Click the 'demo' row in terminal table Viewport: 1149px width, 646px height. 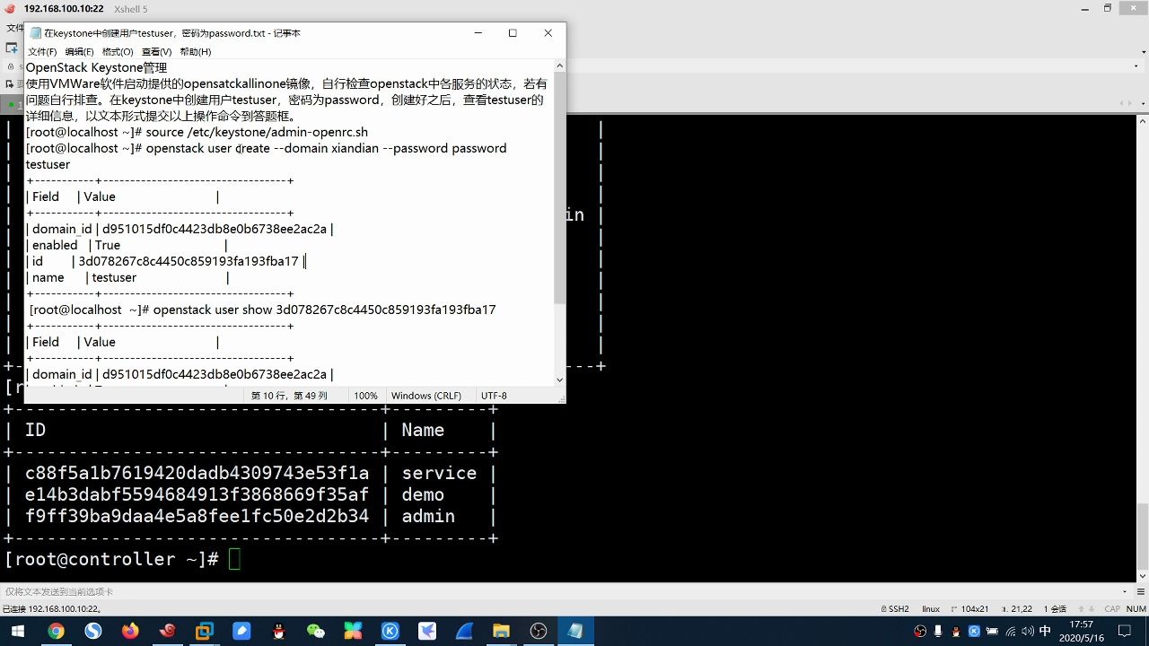[x=250, y=494]
